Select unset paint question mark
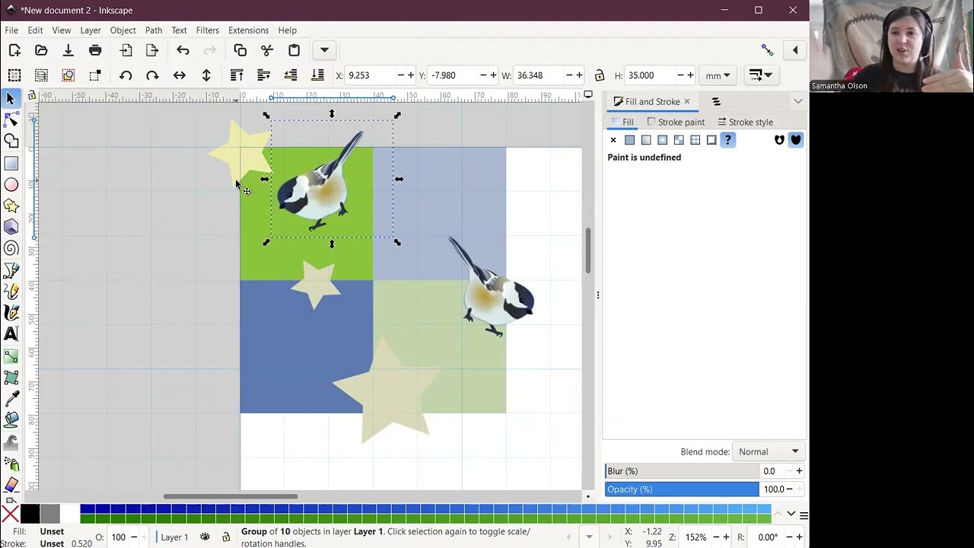This screenshot has height=548, width=974. pyautogui.click(x=727, y=140)
